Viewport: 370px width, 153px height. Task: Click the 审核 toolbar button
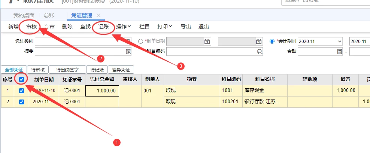(31, 27)
